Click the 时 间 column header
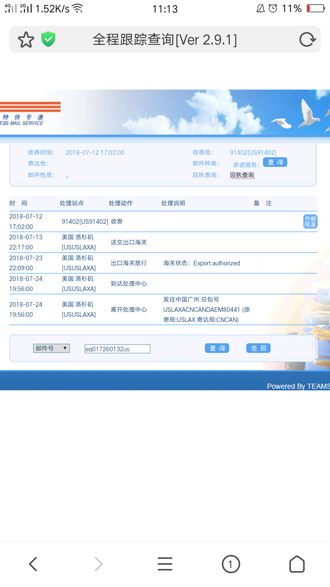The height and width of the screenshot is (587, 330). tap(18, 203)
